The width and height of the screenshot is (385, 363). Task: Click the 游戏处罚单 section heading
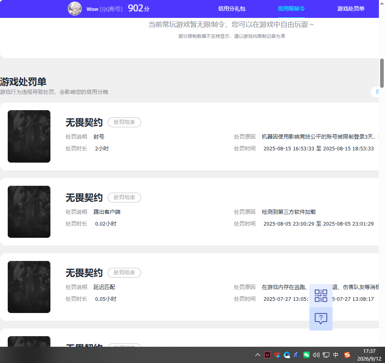[23, 82]
